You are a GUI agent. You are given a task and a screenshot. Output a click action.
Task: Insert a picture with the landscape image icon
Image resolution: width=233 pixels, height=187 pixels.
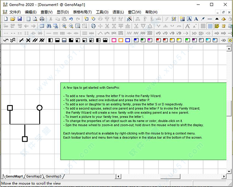click(182, 19)
